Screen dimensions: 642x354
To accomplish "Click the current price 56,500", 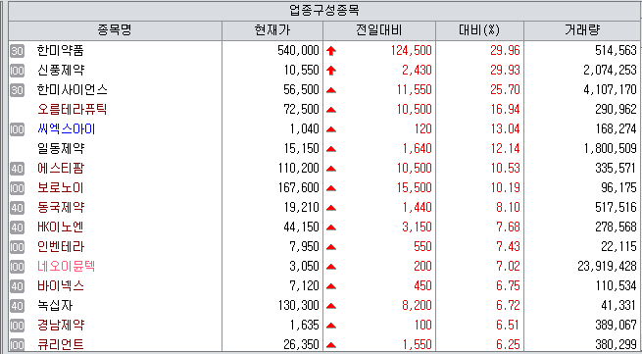I will point(301,90).
